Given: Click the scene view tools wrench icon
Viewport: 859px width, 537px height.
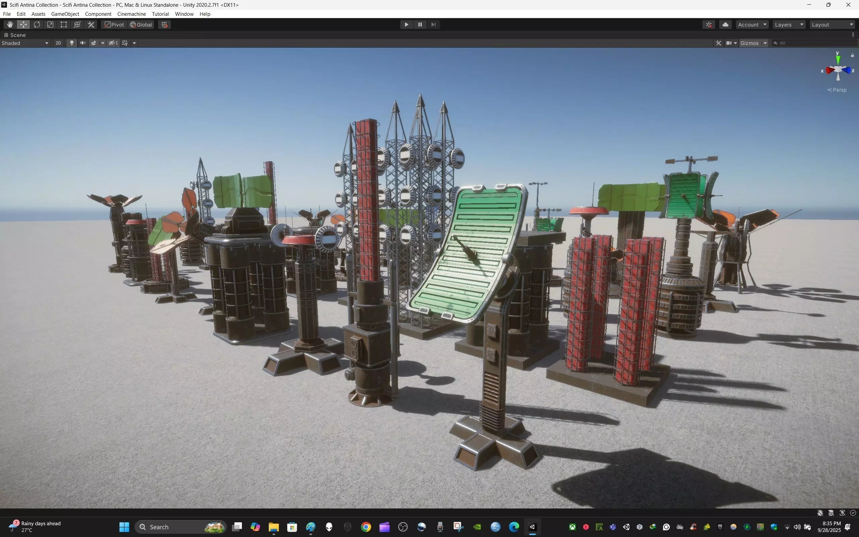Looking at the screenshot, I should 718,43.
